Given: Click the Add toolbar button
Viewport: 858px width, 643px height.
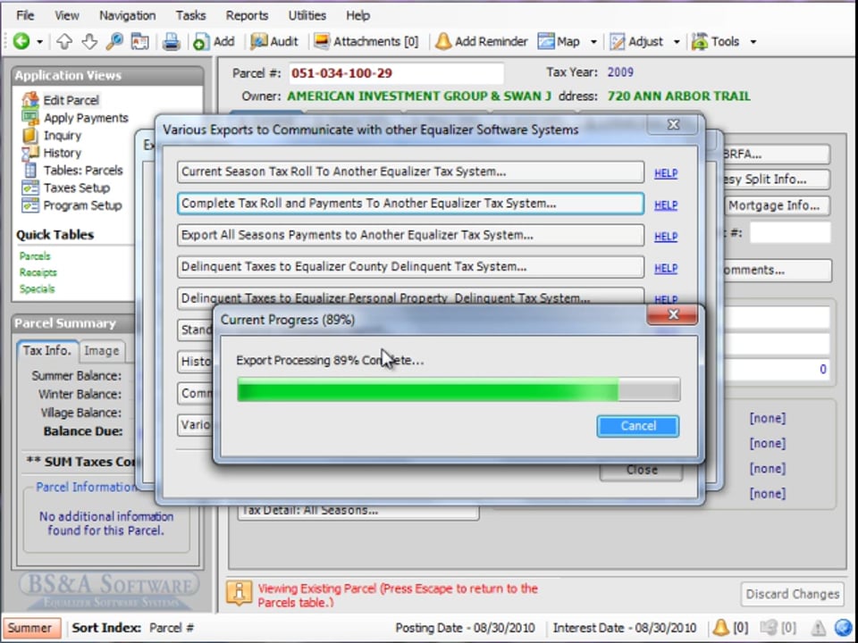Looking at the screenshot, I should click(214, 42).
